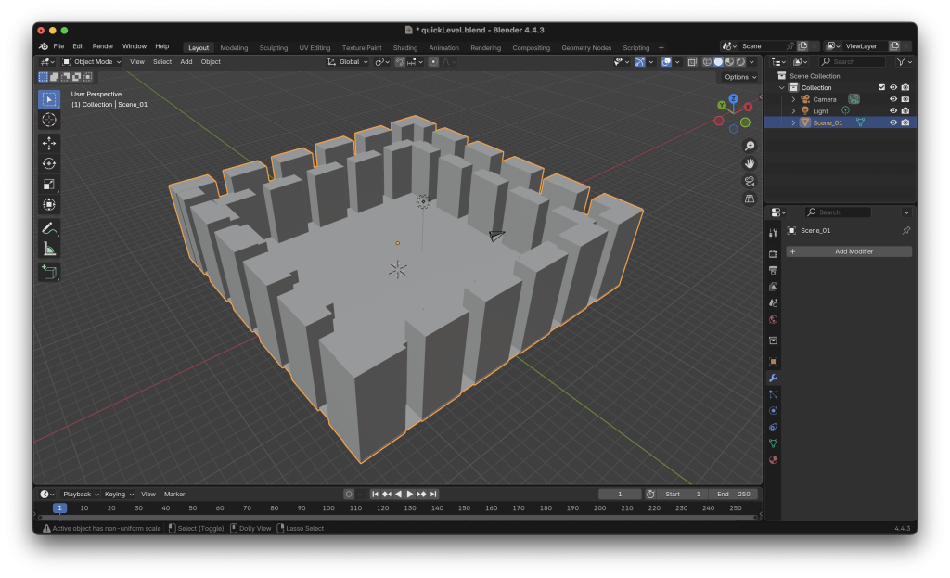
Task: Hide the Camera object in viewport
Action: point(893,99)
